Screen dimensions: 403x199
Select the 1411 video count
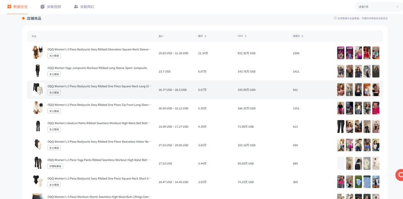(296, 72)
